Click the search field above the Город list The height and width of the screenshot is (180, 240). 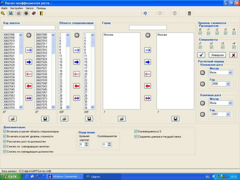coord(148,28)
